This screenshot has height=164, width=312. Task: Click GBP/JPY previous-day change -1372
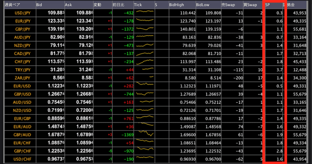pos(127,29)
